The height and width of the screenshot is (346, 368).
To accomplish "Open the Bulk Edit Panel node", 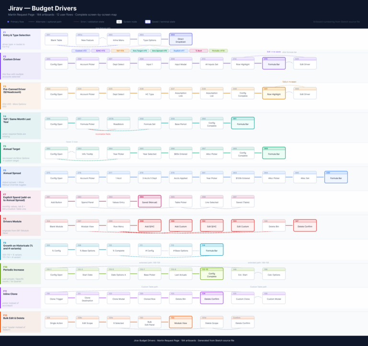I will 149,322.
